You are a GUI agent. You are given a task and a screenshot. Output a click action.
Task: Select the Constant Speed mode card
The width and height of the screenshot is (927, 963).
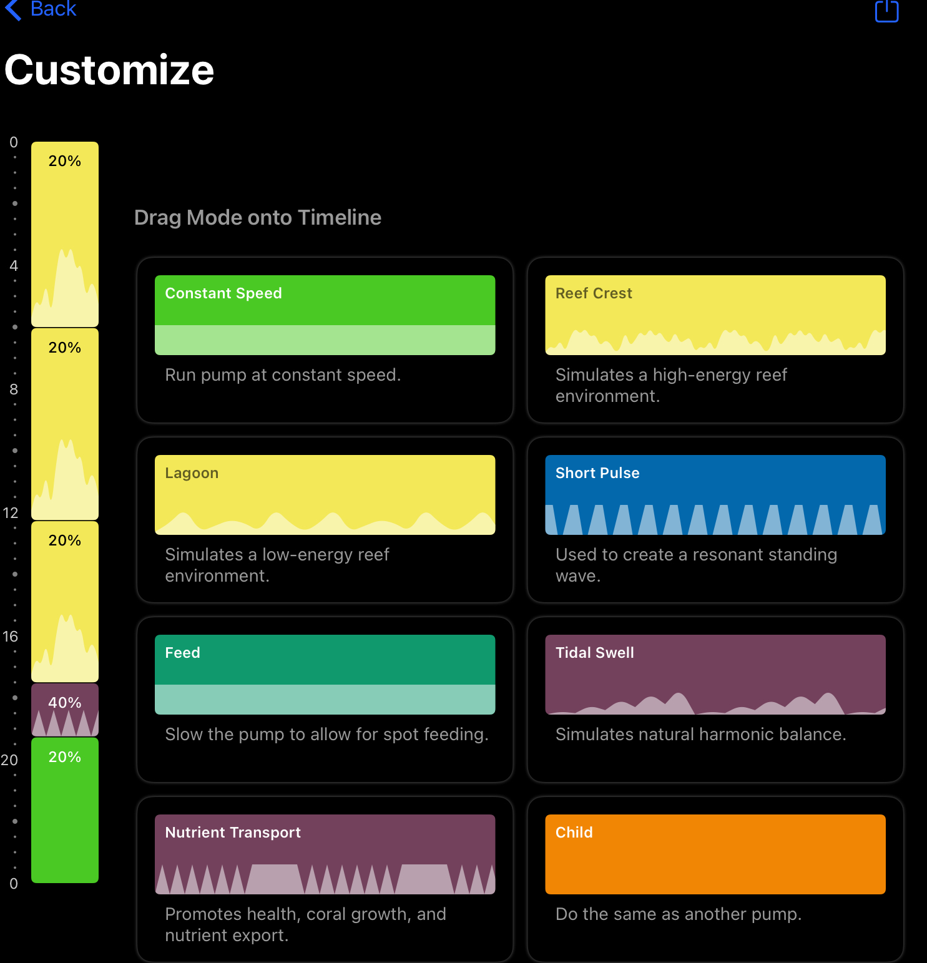325,315
